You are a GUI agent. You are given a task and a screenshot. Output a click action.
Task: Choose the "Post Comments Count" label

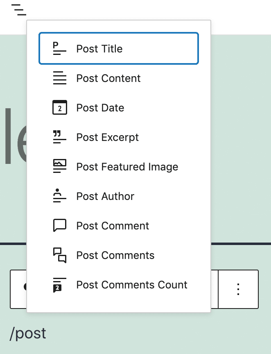pyautogui.click(x=132, y=285)
